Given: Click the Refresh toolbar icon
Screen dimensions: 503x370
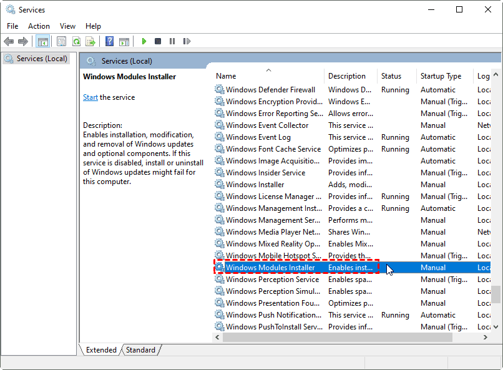Looking at the screenshot, I should point(76,41).
